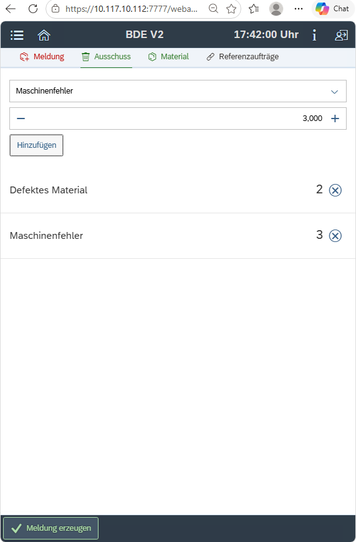356x542 pixels.
Task: Open the info icon in header
Action: [314, 36]
